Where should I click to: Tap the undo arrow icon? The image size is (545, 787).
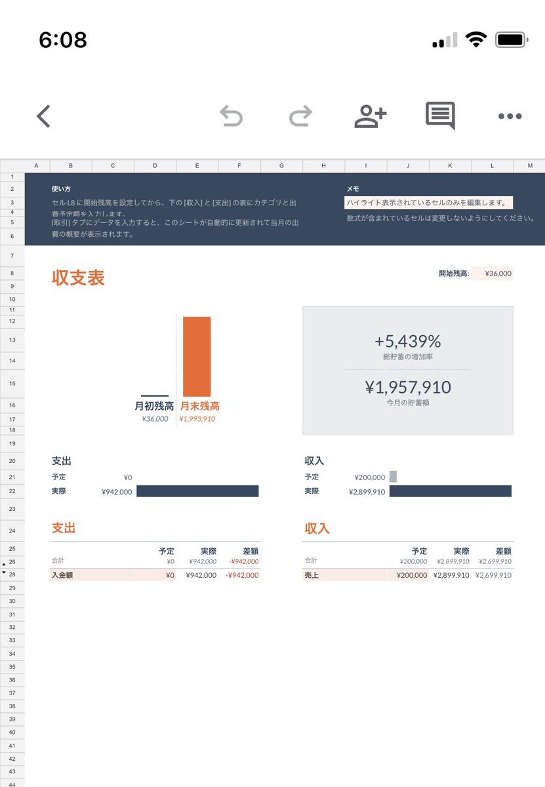click(231, 117)
